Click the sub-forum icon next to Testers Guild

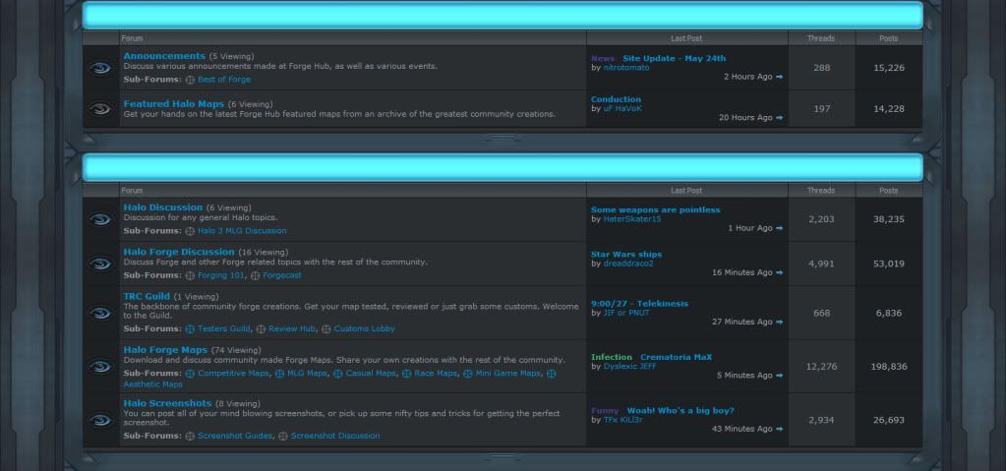190,329
